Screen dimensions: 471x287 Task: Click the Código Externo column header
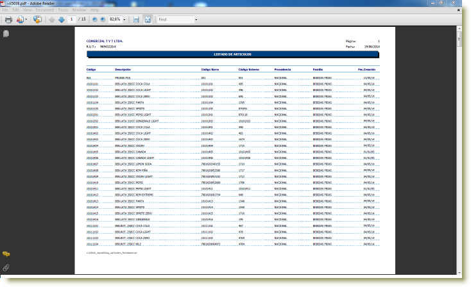249,69
